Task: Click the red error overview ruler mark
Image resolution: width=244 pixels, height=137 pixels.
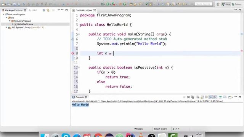Action: click(241, 51)
